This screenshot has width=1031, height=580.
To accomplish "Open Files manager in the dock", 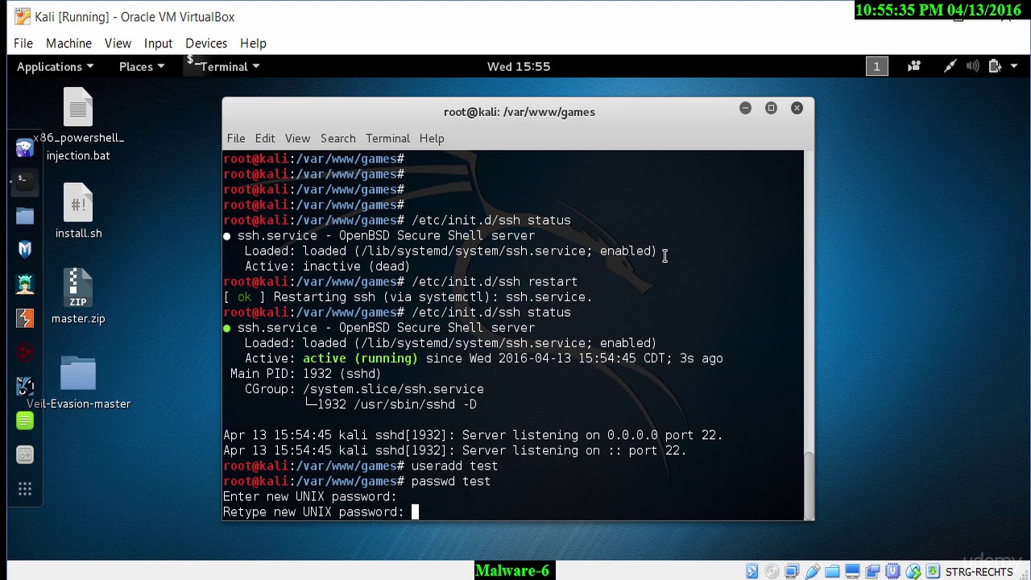I will pos(25,216).
